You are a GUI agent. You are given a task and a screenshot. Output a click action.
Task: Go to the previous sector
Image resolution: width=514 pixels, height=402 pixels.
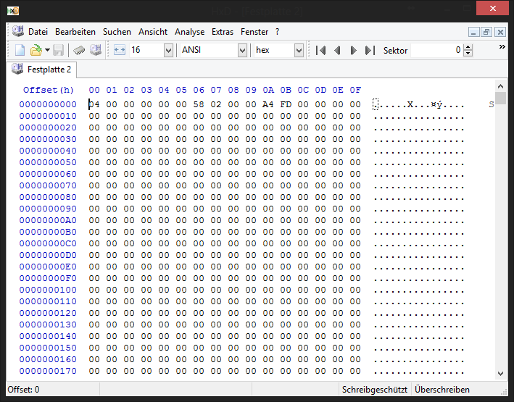[337, 51]
